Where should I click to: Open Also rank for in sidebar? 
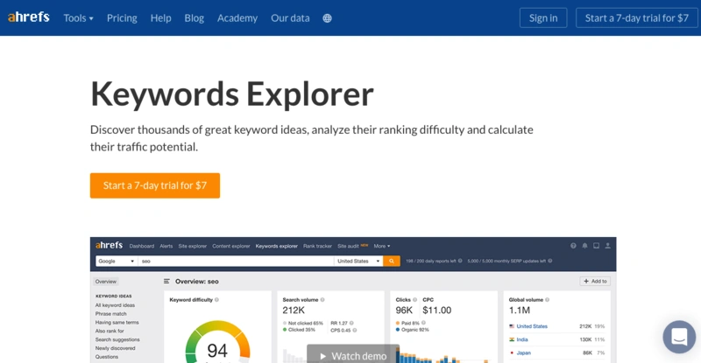pos(110,331)
